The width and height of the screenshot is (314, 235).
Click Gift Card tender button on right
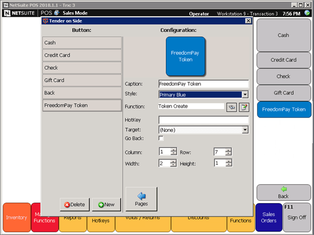(284, 93)
